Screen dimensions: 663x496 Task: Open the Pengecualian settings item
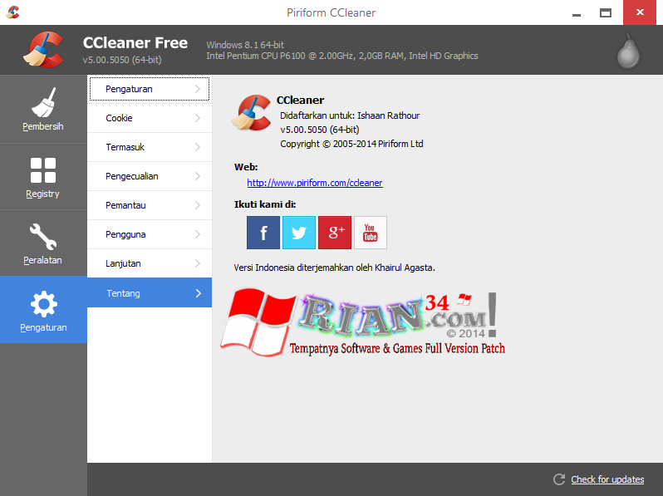point(150,176)
